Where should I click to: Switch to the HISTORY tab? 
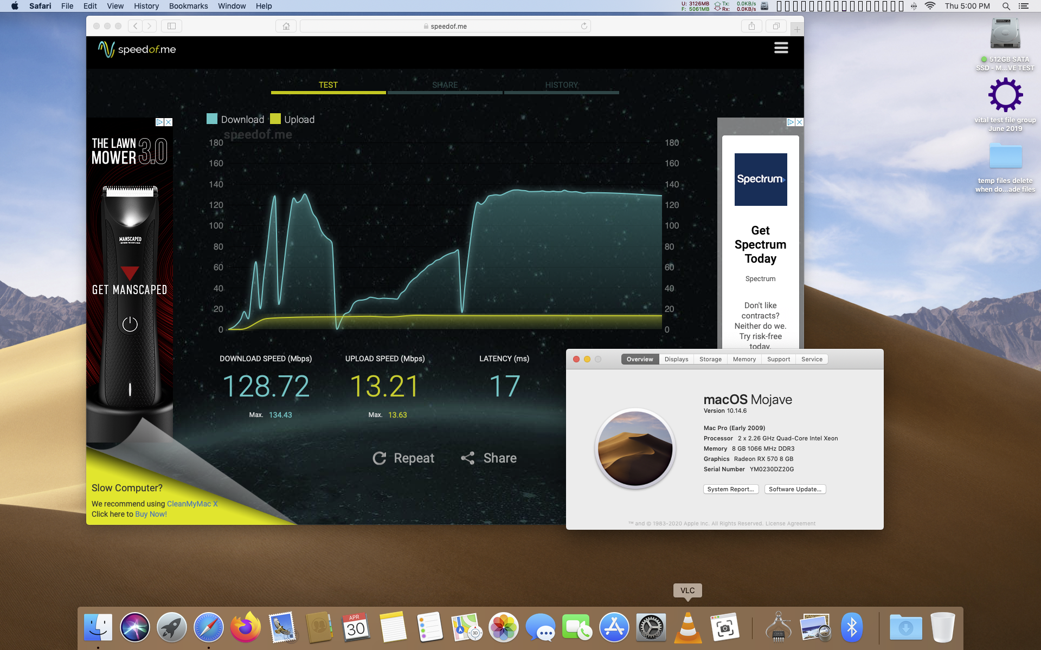point(561,85)
